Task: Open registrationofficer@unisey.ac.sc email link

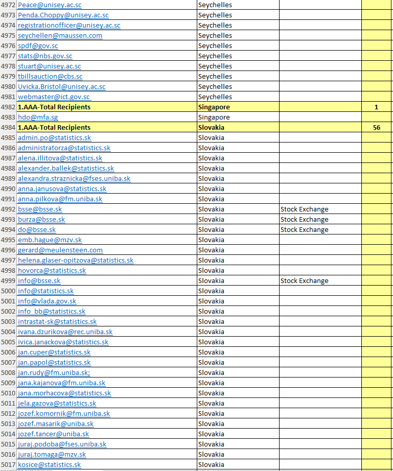Action: coord(69,25)
